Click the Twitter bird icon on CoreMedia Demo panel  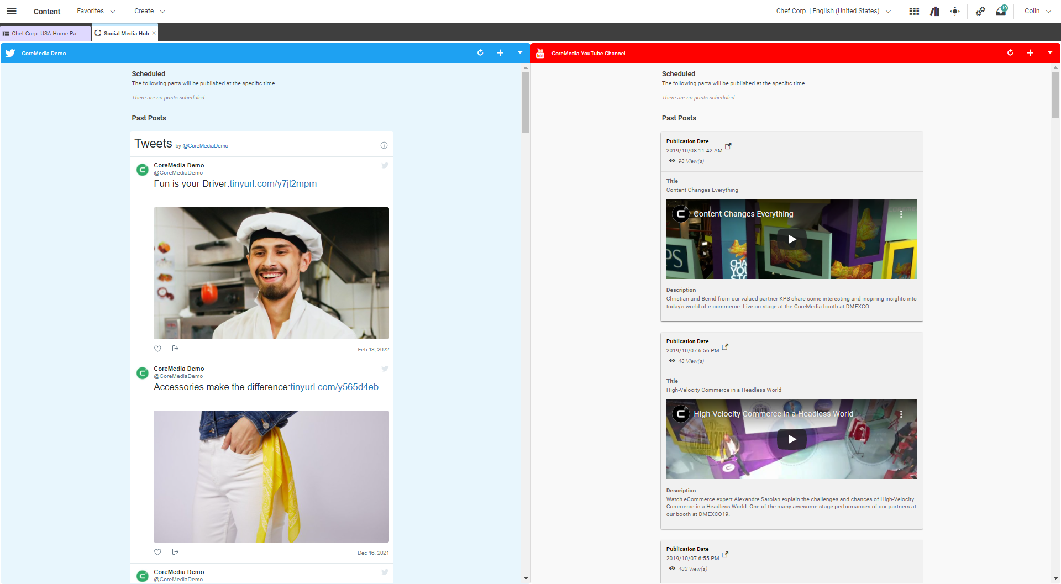[x=9, y=53]
